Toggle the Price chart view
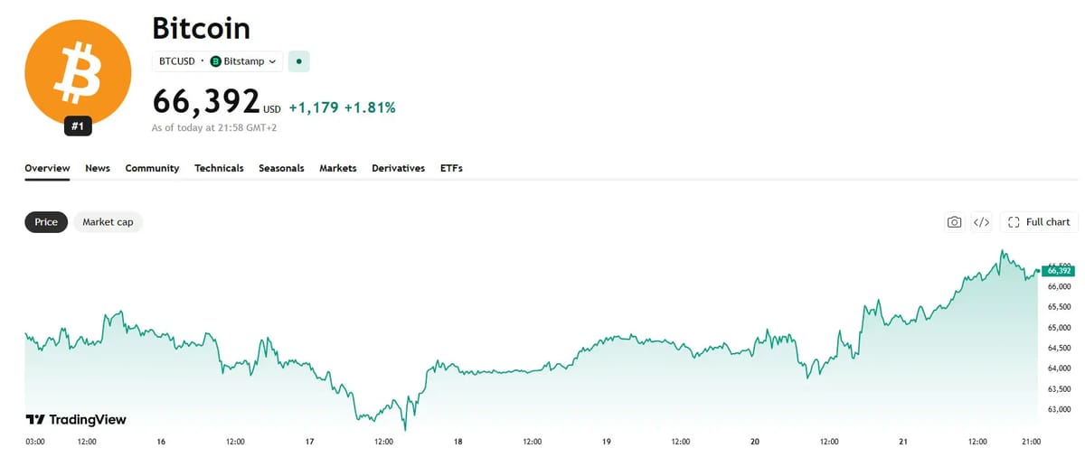The height and width of the screenshot is (457, 1085). coord(46,222)
